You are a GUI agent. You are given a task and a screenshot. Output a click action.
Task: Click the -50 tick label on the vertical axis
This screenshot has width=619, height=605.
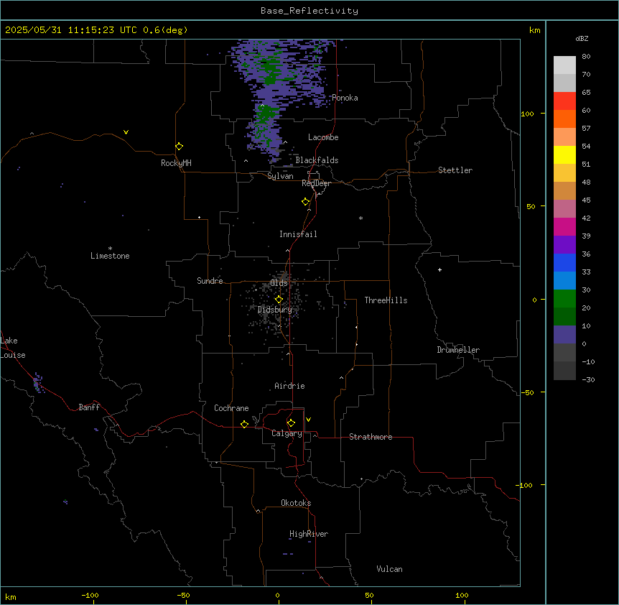527,392
